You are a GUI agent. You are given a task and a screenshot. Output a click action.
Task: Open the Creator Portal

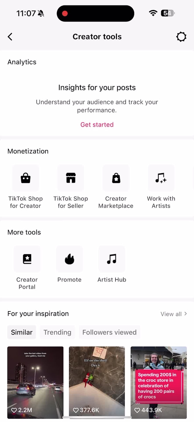click(27, 259)
